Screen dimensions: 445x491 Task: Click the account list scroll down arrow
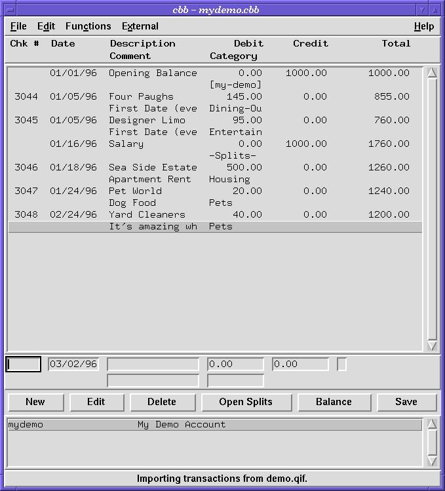click(x=432, y=461)
